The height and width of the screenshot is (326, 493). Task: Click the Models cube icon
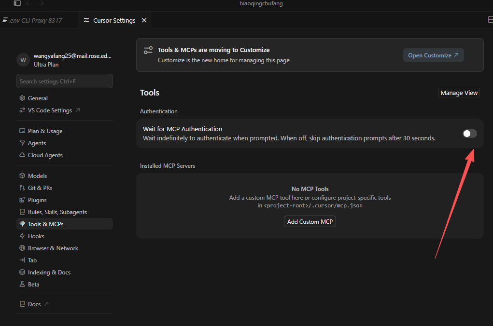coord(22,176)
